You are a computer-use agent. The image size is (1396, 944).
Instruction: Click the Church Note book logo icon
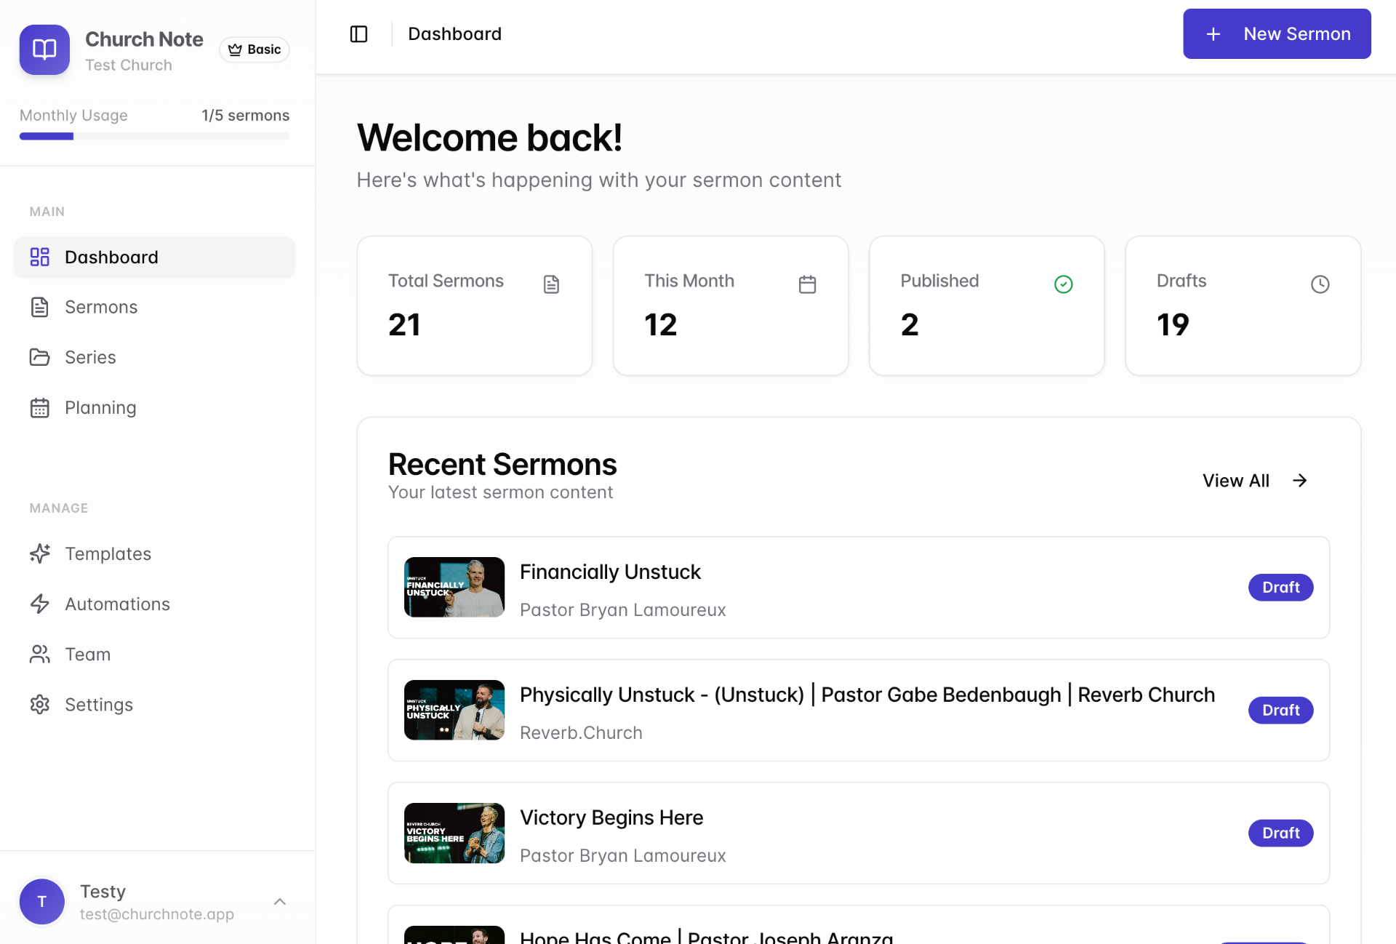pos(44,49)
